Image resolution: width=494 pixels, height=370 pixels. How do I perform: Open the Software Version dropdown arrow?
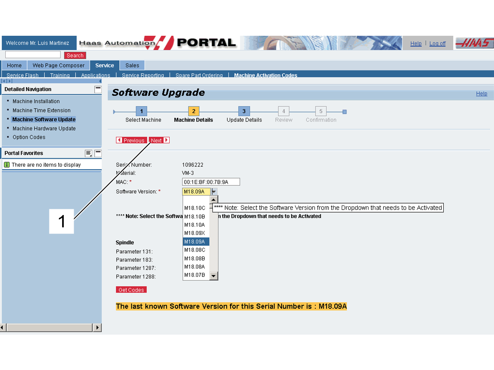click(214, 192)
